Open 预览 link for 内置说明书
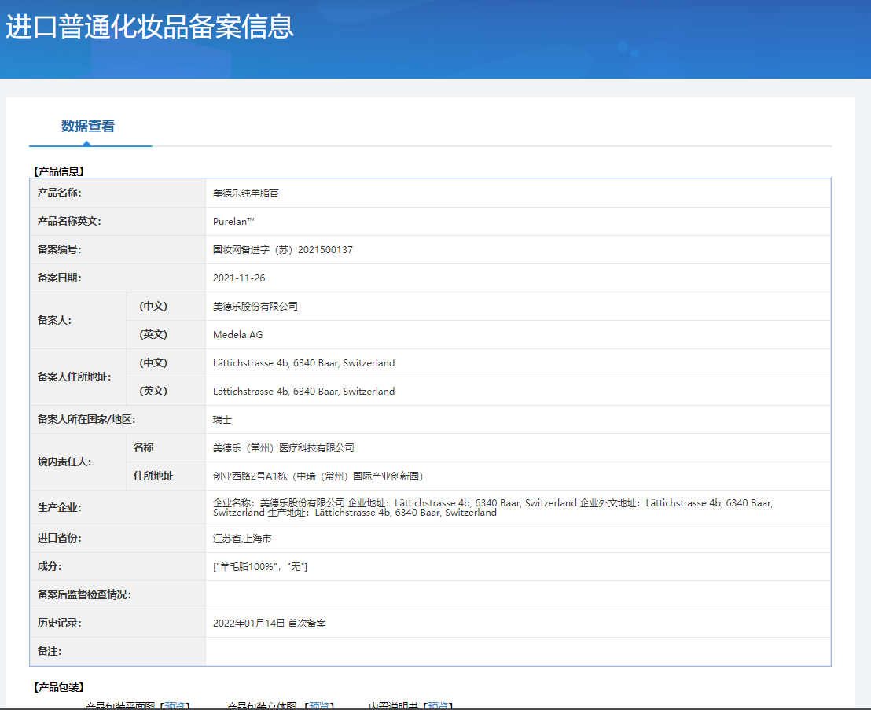 (x=439, y=705)
